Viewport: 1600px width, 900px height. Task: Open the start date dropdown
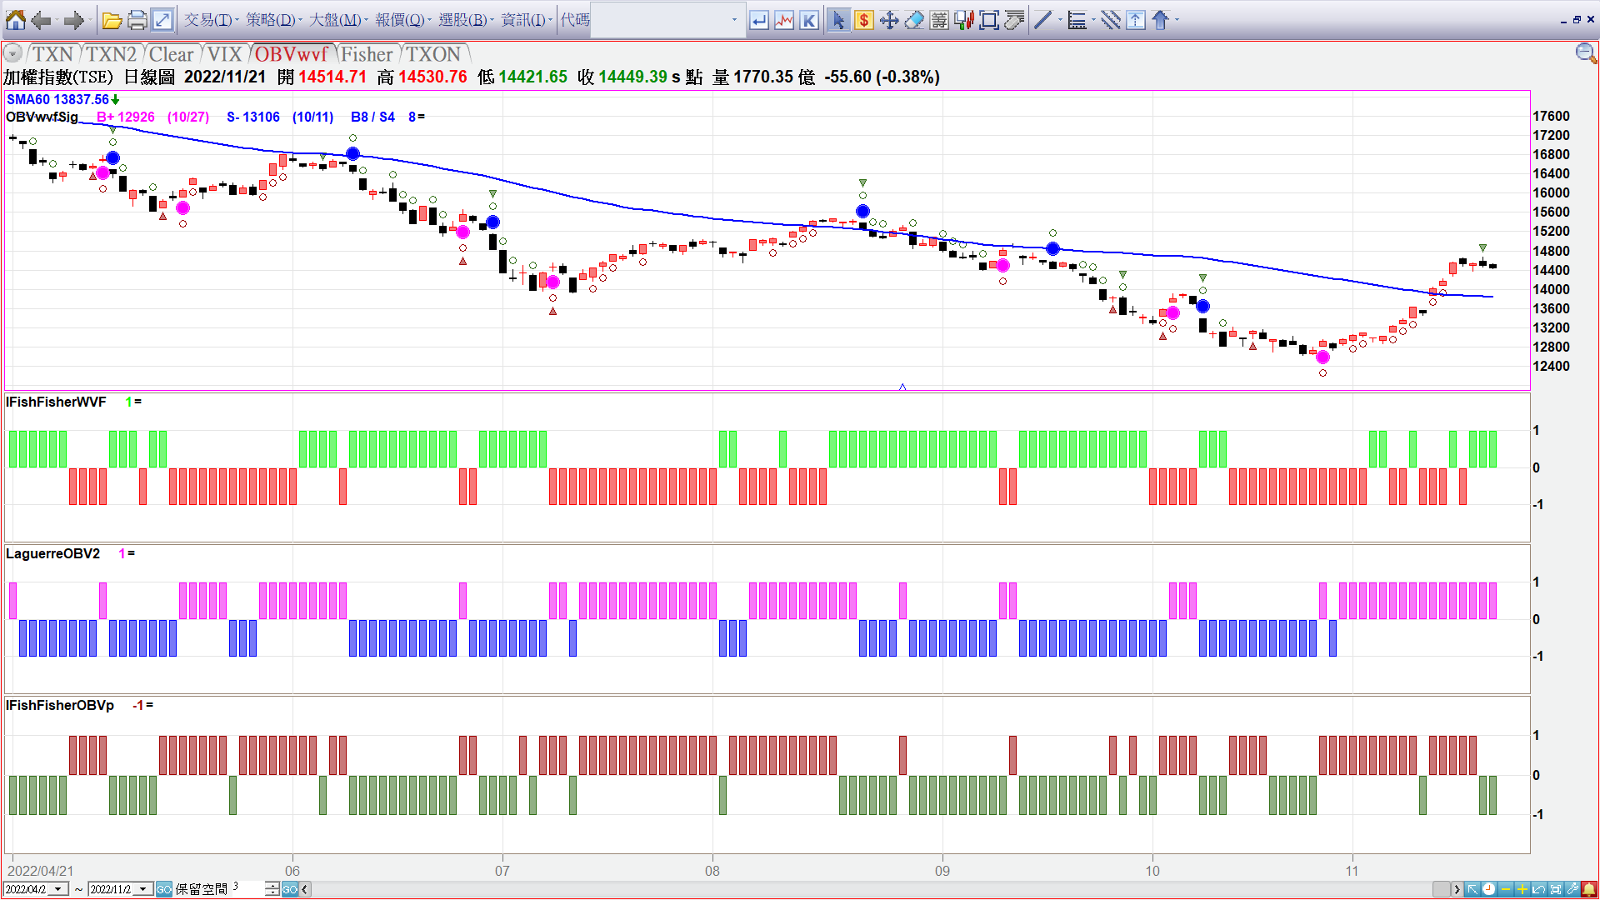click(58, 889)
